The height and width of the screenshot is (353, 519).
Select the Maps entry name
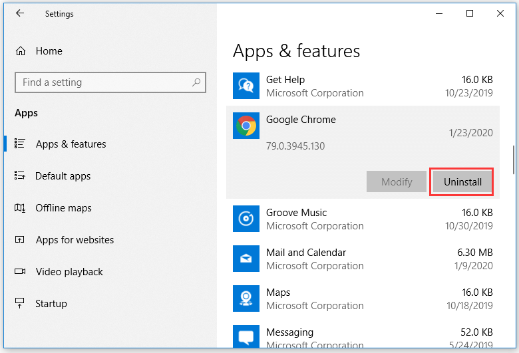point(278,293)
